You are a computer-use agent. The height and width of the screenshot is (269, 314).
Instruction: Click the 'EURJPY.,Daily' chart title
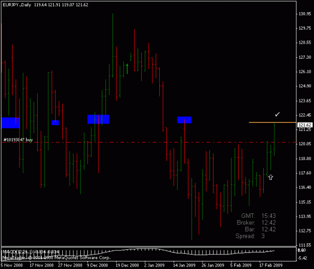tap(17, 5)
